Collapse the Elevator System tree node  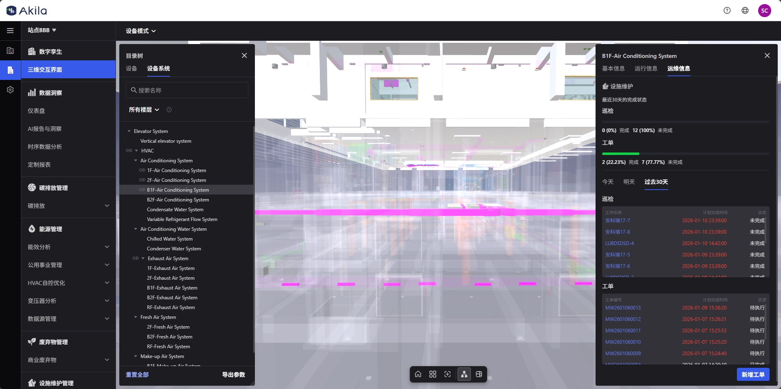click(129, 131)
